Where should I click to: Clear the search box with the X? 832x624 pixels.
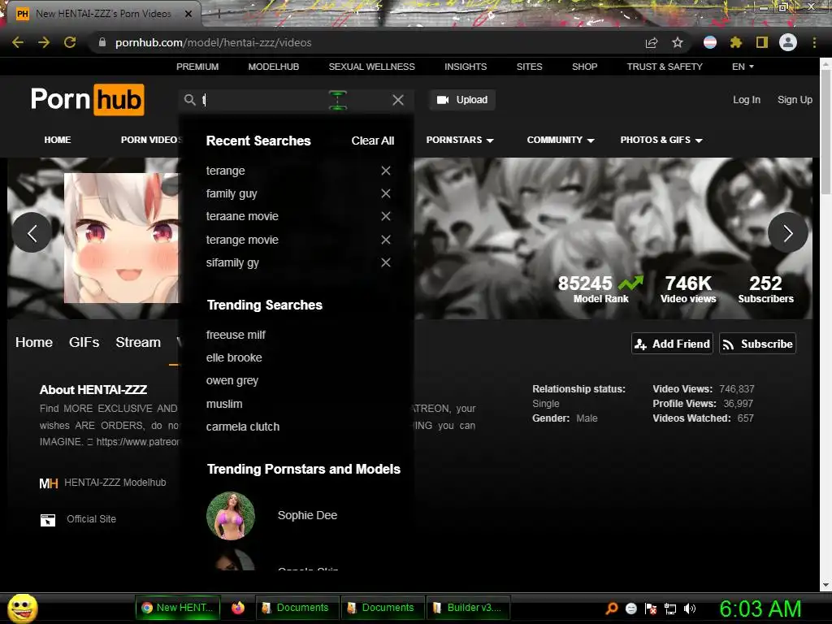click(x=398, y=100)
